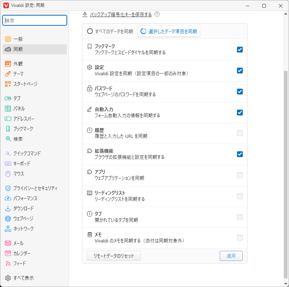Screen dimensions: 289x287
Task: Uncheck 拡張機能 sync checkbox
Action: [240, 154]
